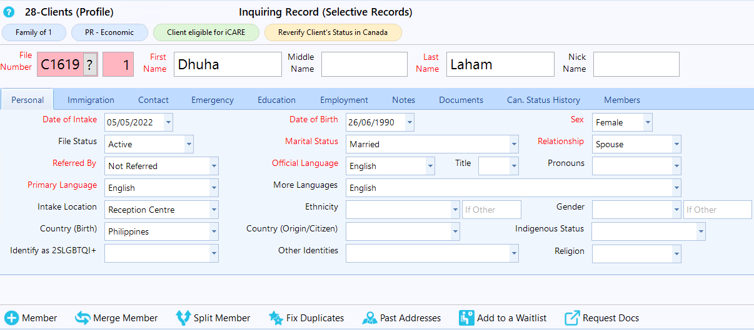Click the file number lookup question button
The width and height of the screenshot is (754, 330).
90,64
